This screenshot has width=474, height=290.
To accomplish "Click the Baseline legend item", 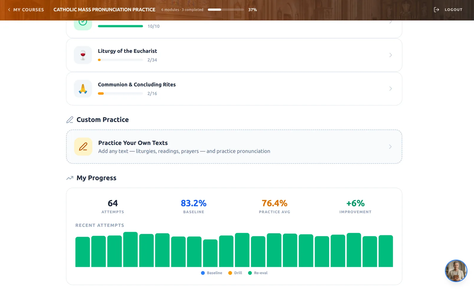I will (x=212, y=273).
